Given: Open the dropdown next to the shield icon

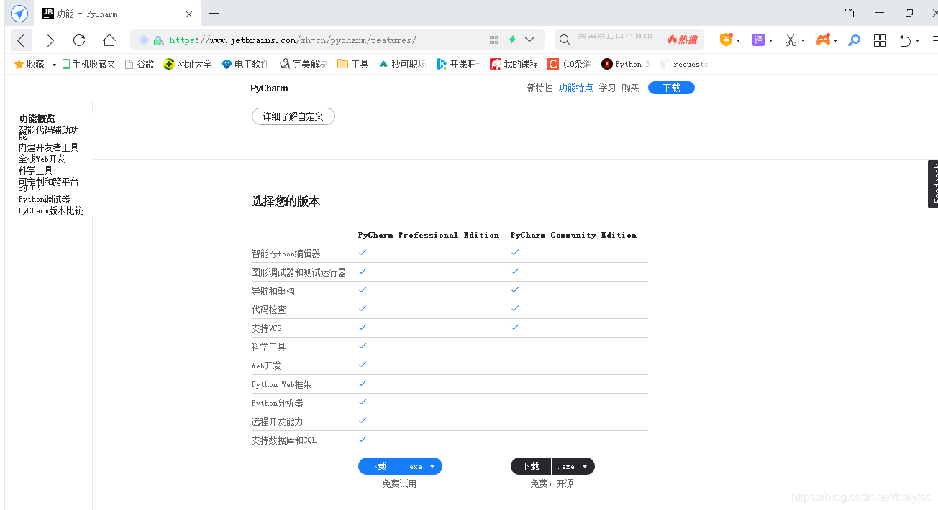Looking at the screenshot, I should pyautogui.click(x=738, y=41).
